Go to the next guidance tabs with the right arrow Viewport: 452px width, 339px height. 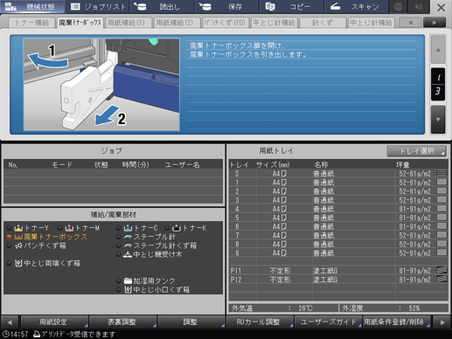435,23
